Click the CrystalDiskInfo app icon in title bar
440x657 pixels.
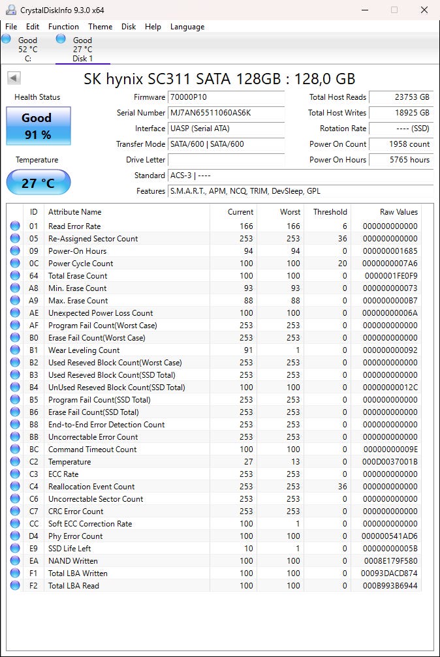tap(11, 10)
